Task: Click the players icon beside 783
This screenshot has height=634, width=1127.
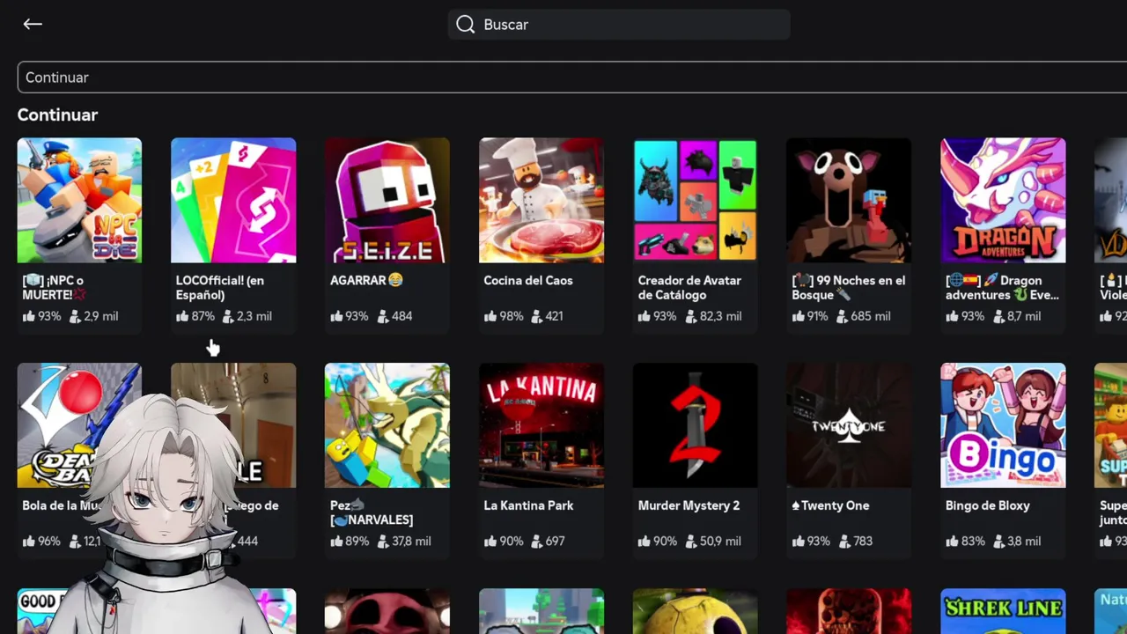Action: [x=843, y=542]
